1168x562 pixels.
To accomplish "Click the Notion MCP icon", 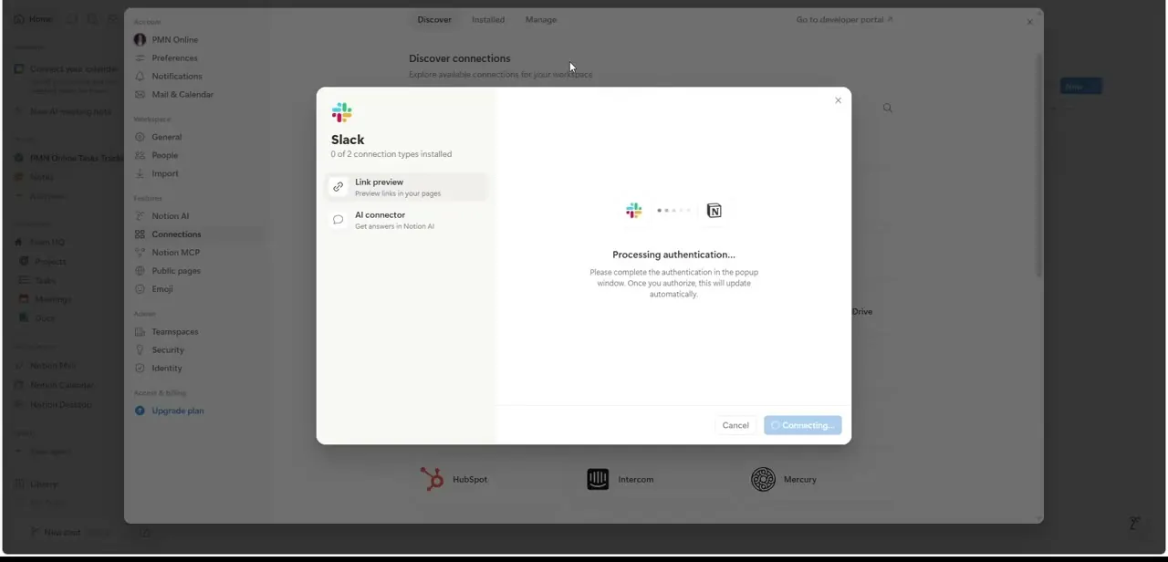I will click(140, 253).
